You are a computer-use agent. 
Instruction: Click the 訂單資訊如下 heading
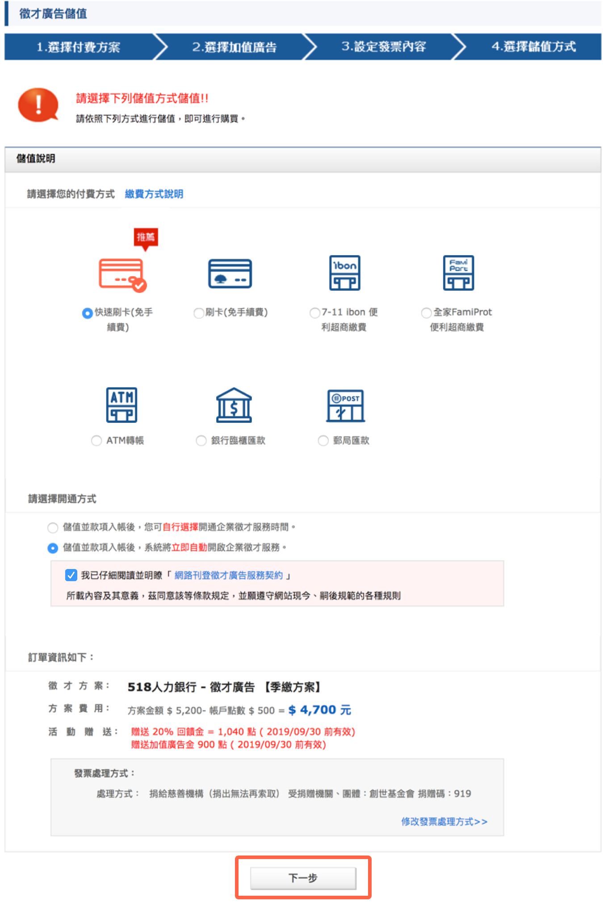[61, 658]
